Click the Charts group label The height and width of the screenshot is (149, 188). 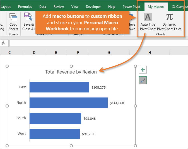point(161,34)
